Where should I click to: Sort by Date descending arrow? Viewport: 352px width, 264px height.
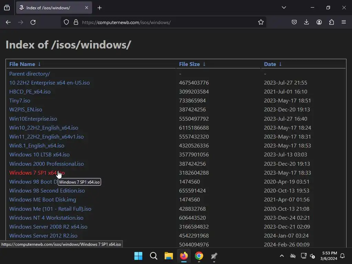click(x=280, y=64)
